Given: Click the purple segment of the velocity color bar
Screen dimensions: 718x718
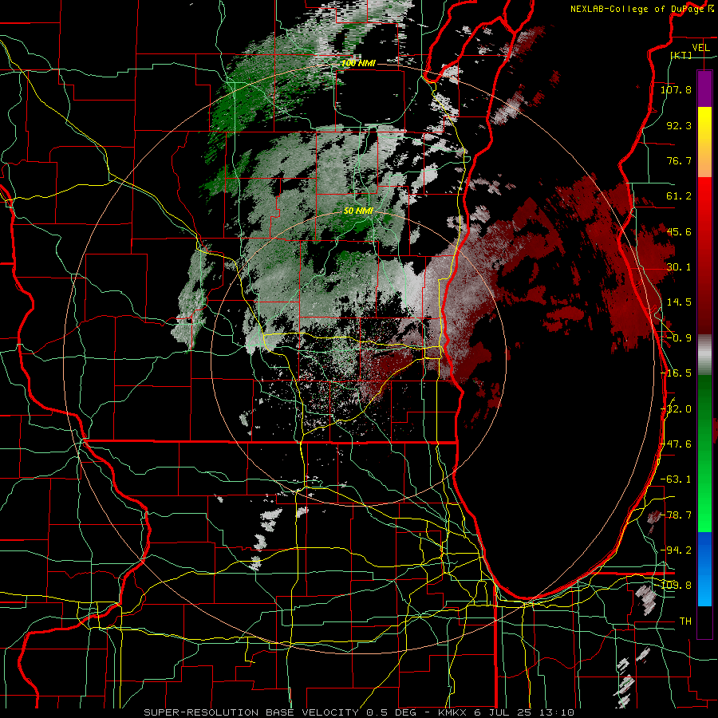Looking at the screenshot, I should [x=704, y=89].
